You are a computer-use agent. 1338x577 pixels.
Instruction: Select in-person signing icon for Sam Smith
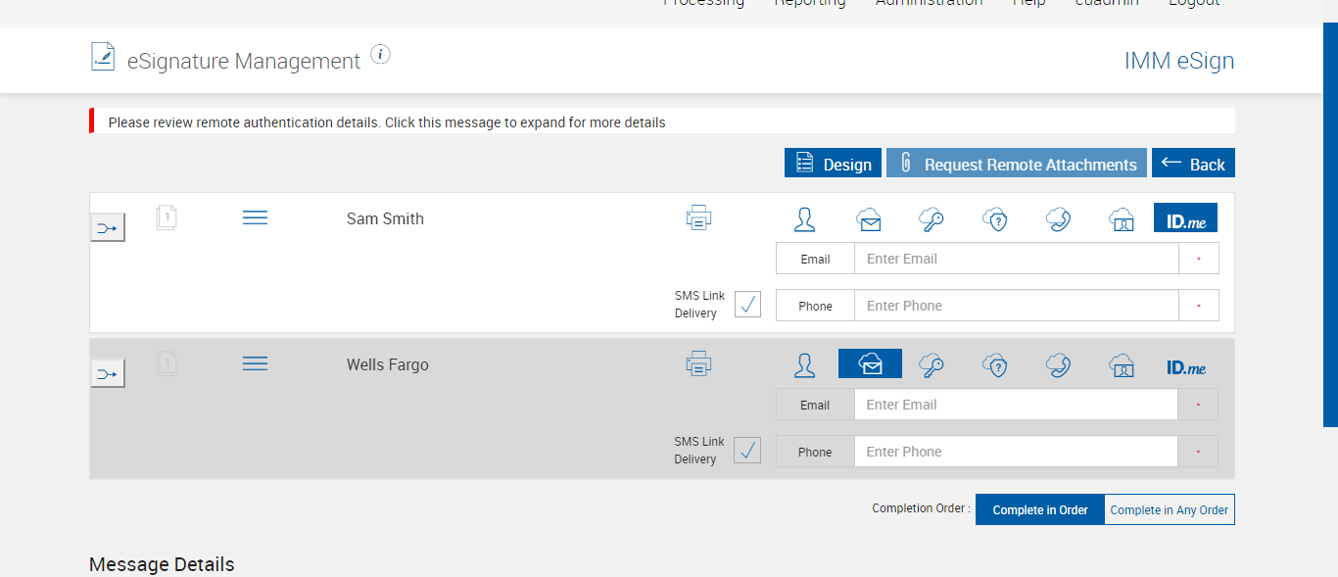pyautogui.click(x=805, y=218)
